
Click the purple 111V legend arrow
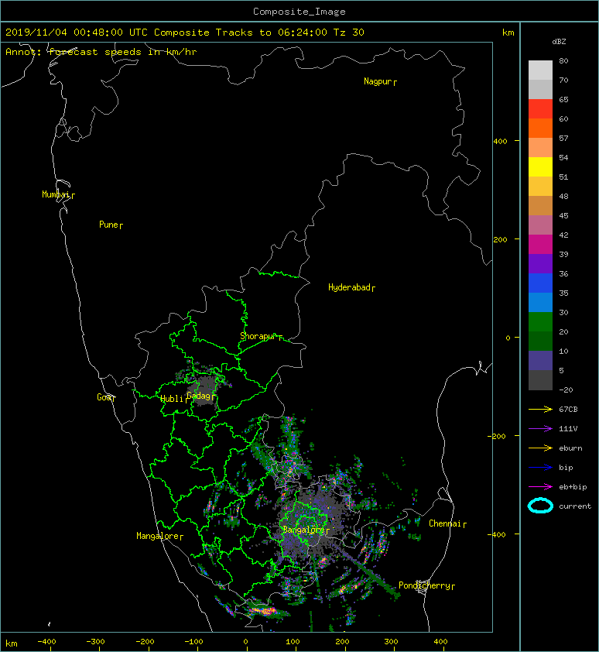tap(540, 429)
